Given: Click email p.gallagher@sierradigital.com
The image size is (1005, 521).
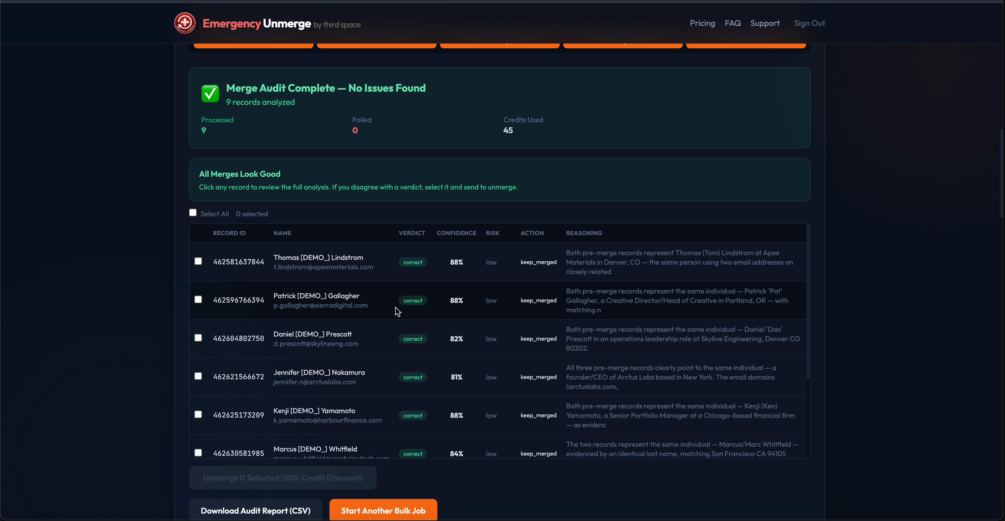Looking at the screenshot, I should (320, 305).
